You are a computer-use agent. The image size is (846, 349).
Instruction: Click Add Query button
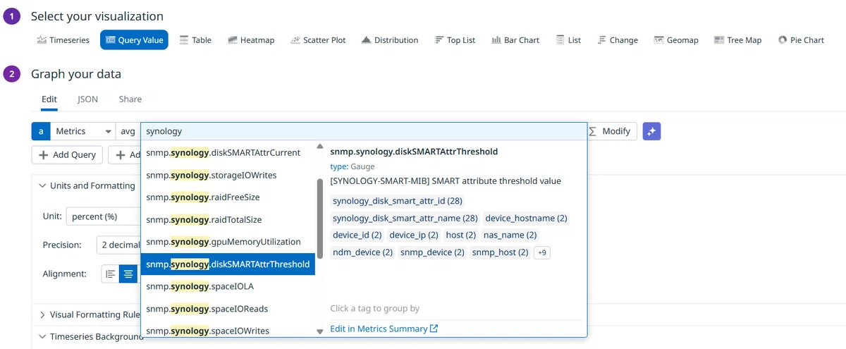[x=67, y=154]
